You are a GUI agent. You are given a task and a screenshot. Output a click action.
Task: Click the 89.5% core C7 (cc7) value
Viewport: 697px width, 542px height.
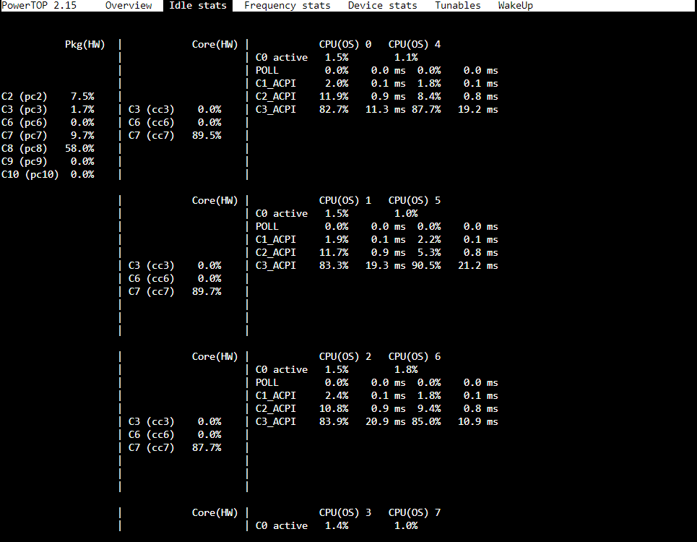[x=207, y=136]
